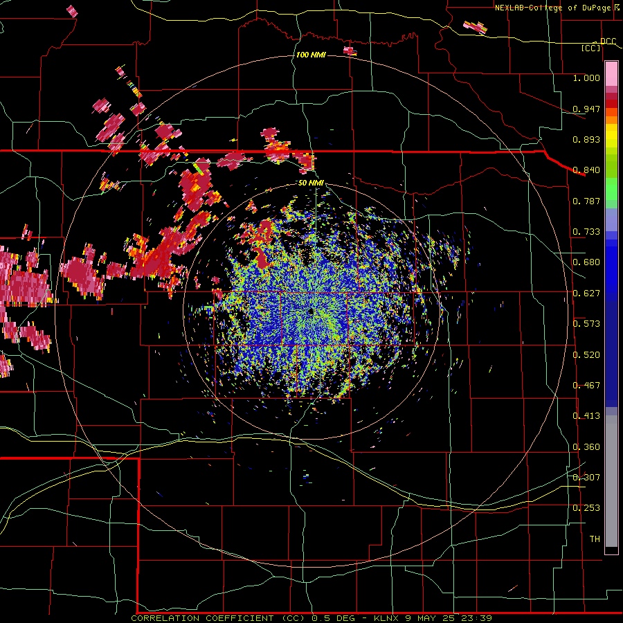Viewport: 623px width, 623px height.
Task: Click the 0.893 scale value
Action: 586,139
